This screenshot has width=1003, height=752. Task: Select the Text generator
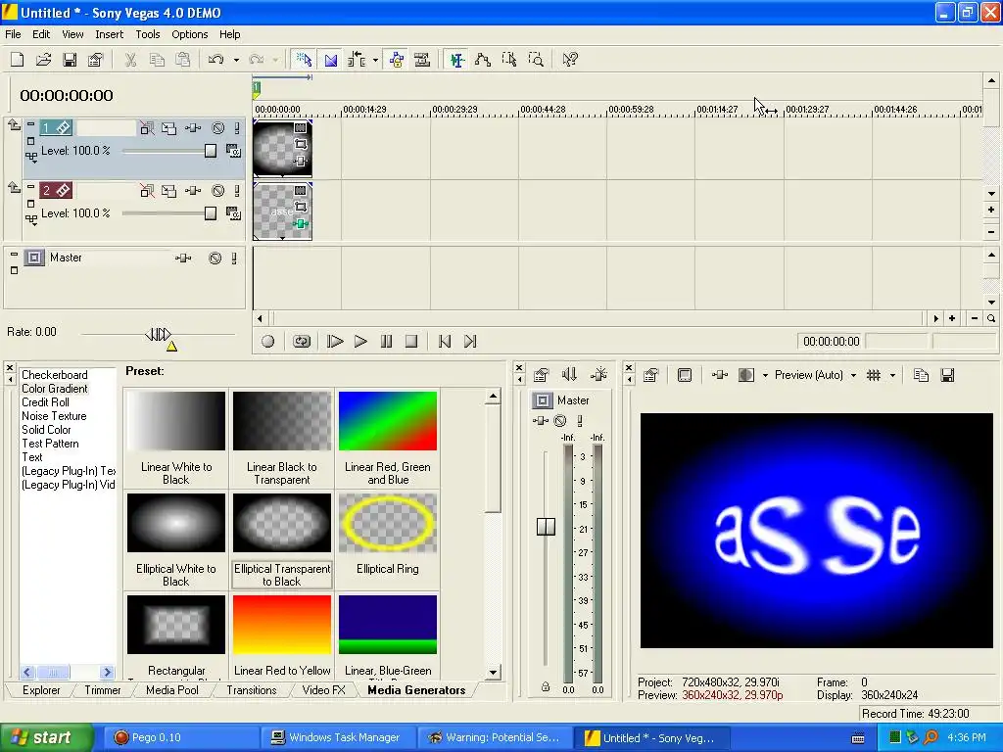tap(32, 457)
